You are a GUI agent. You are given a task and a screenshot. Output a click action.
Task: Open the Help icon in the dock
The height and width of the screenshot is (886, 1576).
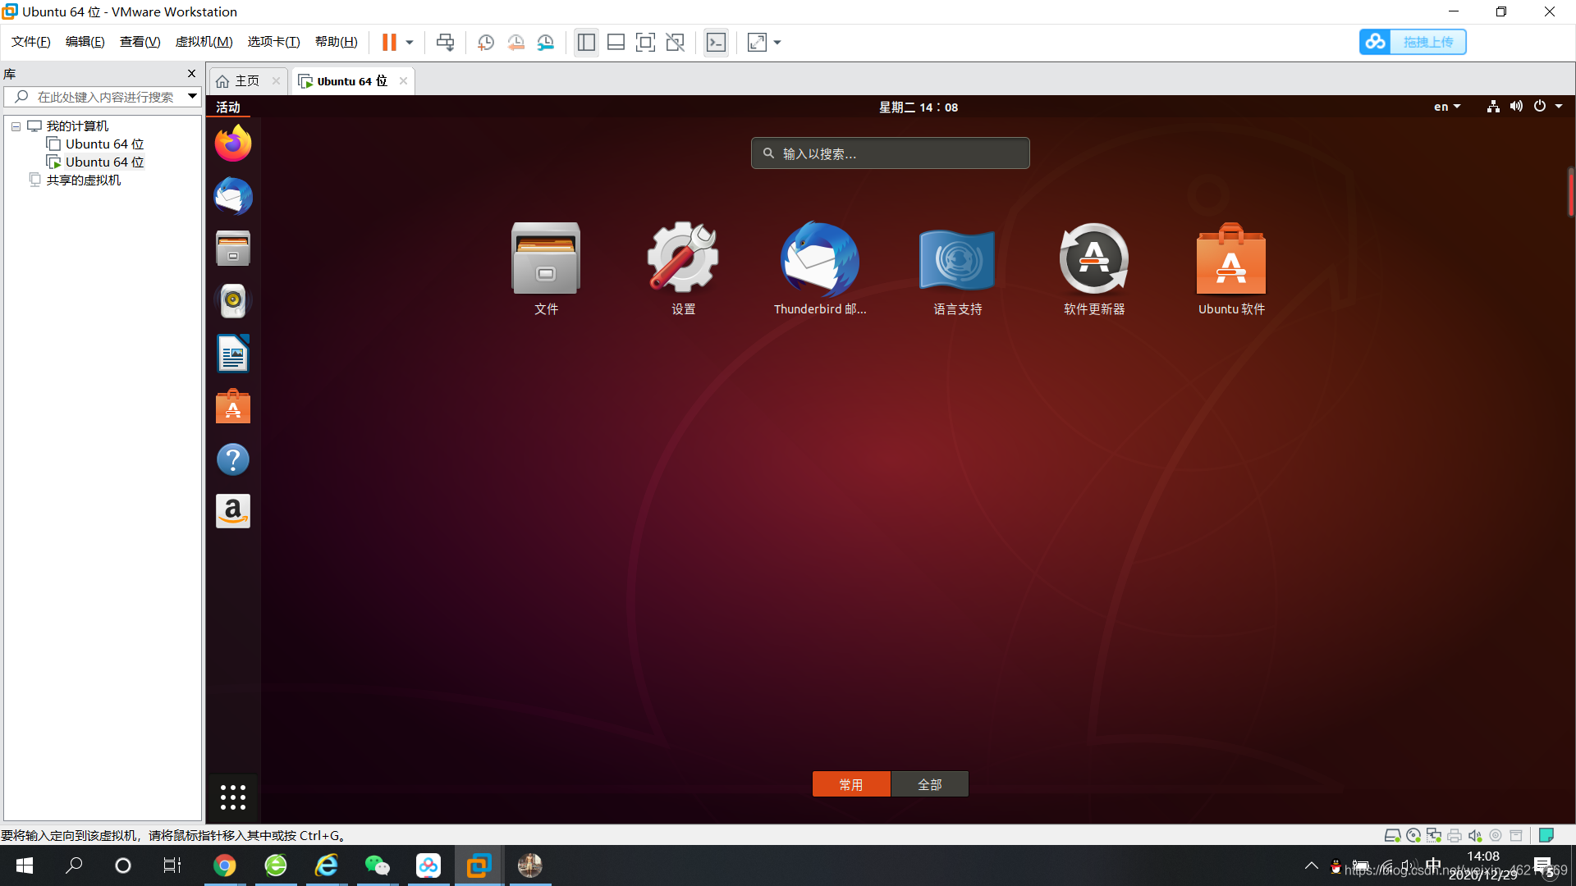coord(233,459)
